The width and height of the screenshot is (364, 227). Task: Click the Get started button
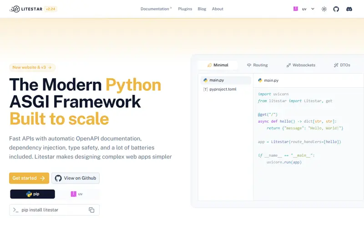coord(29,178)
